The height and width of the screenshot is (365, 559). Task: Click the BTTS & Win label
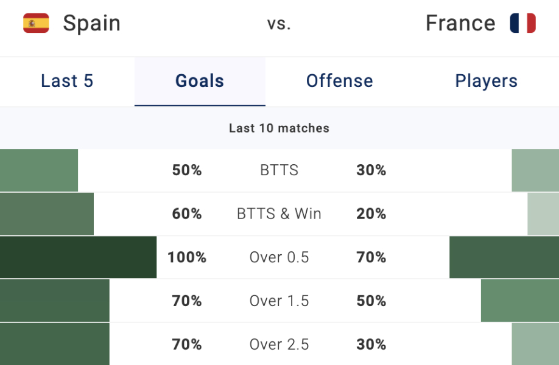click(x=279, y=214)
